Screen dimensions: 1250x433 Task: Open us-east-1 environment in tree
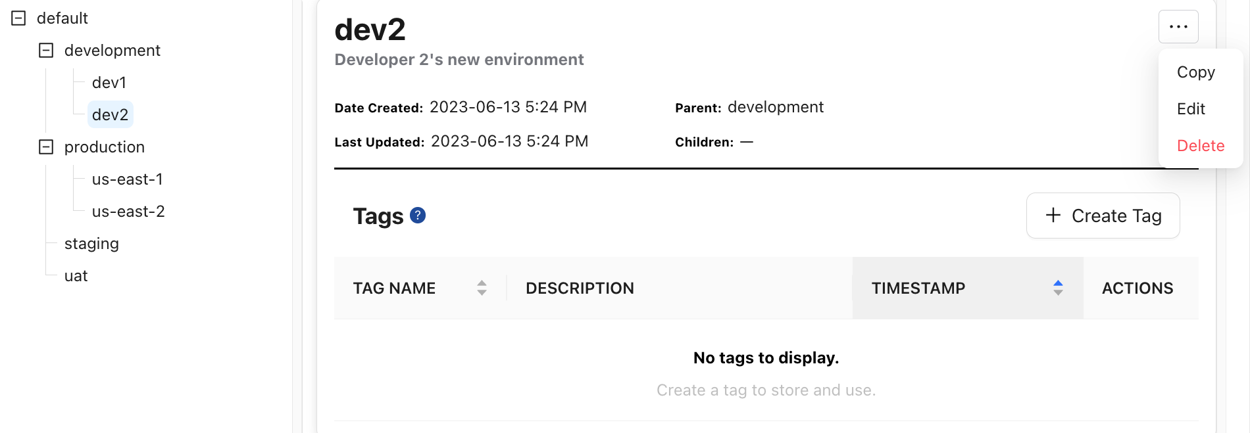(127, 179)
